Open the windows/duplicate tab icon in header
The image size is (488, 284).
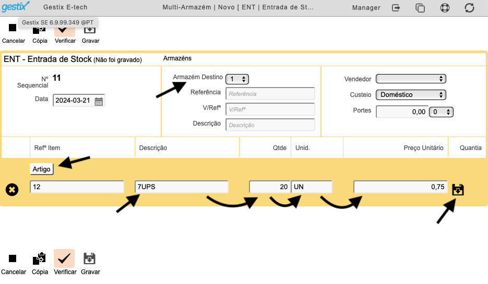[420, 7]
